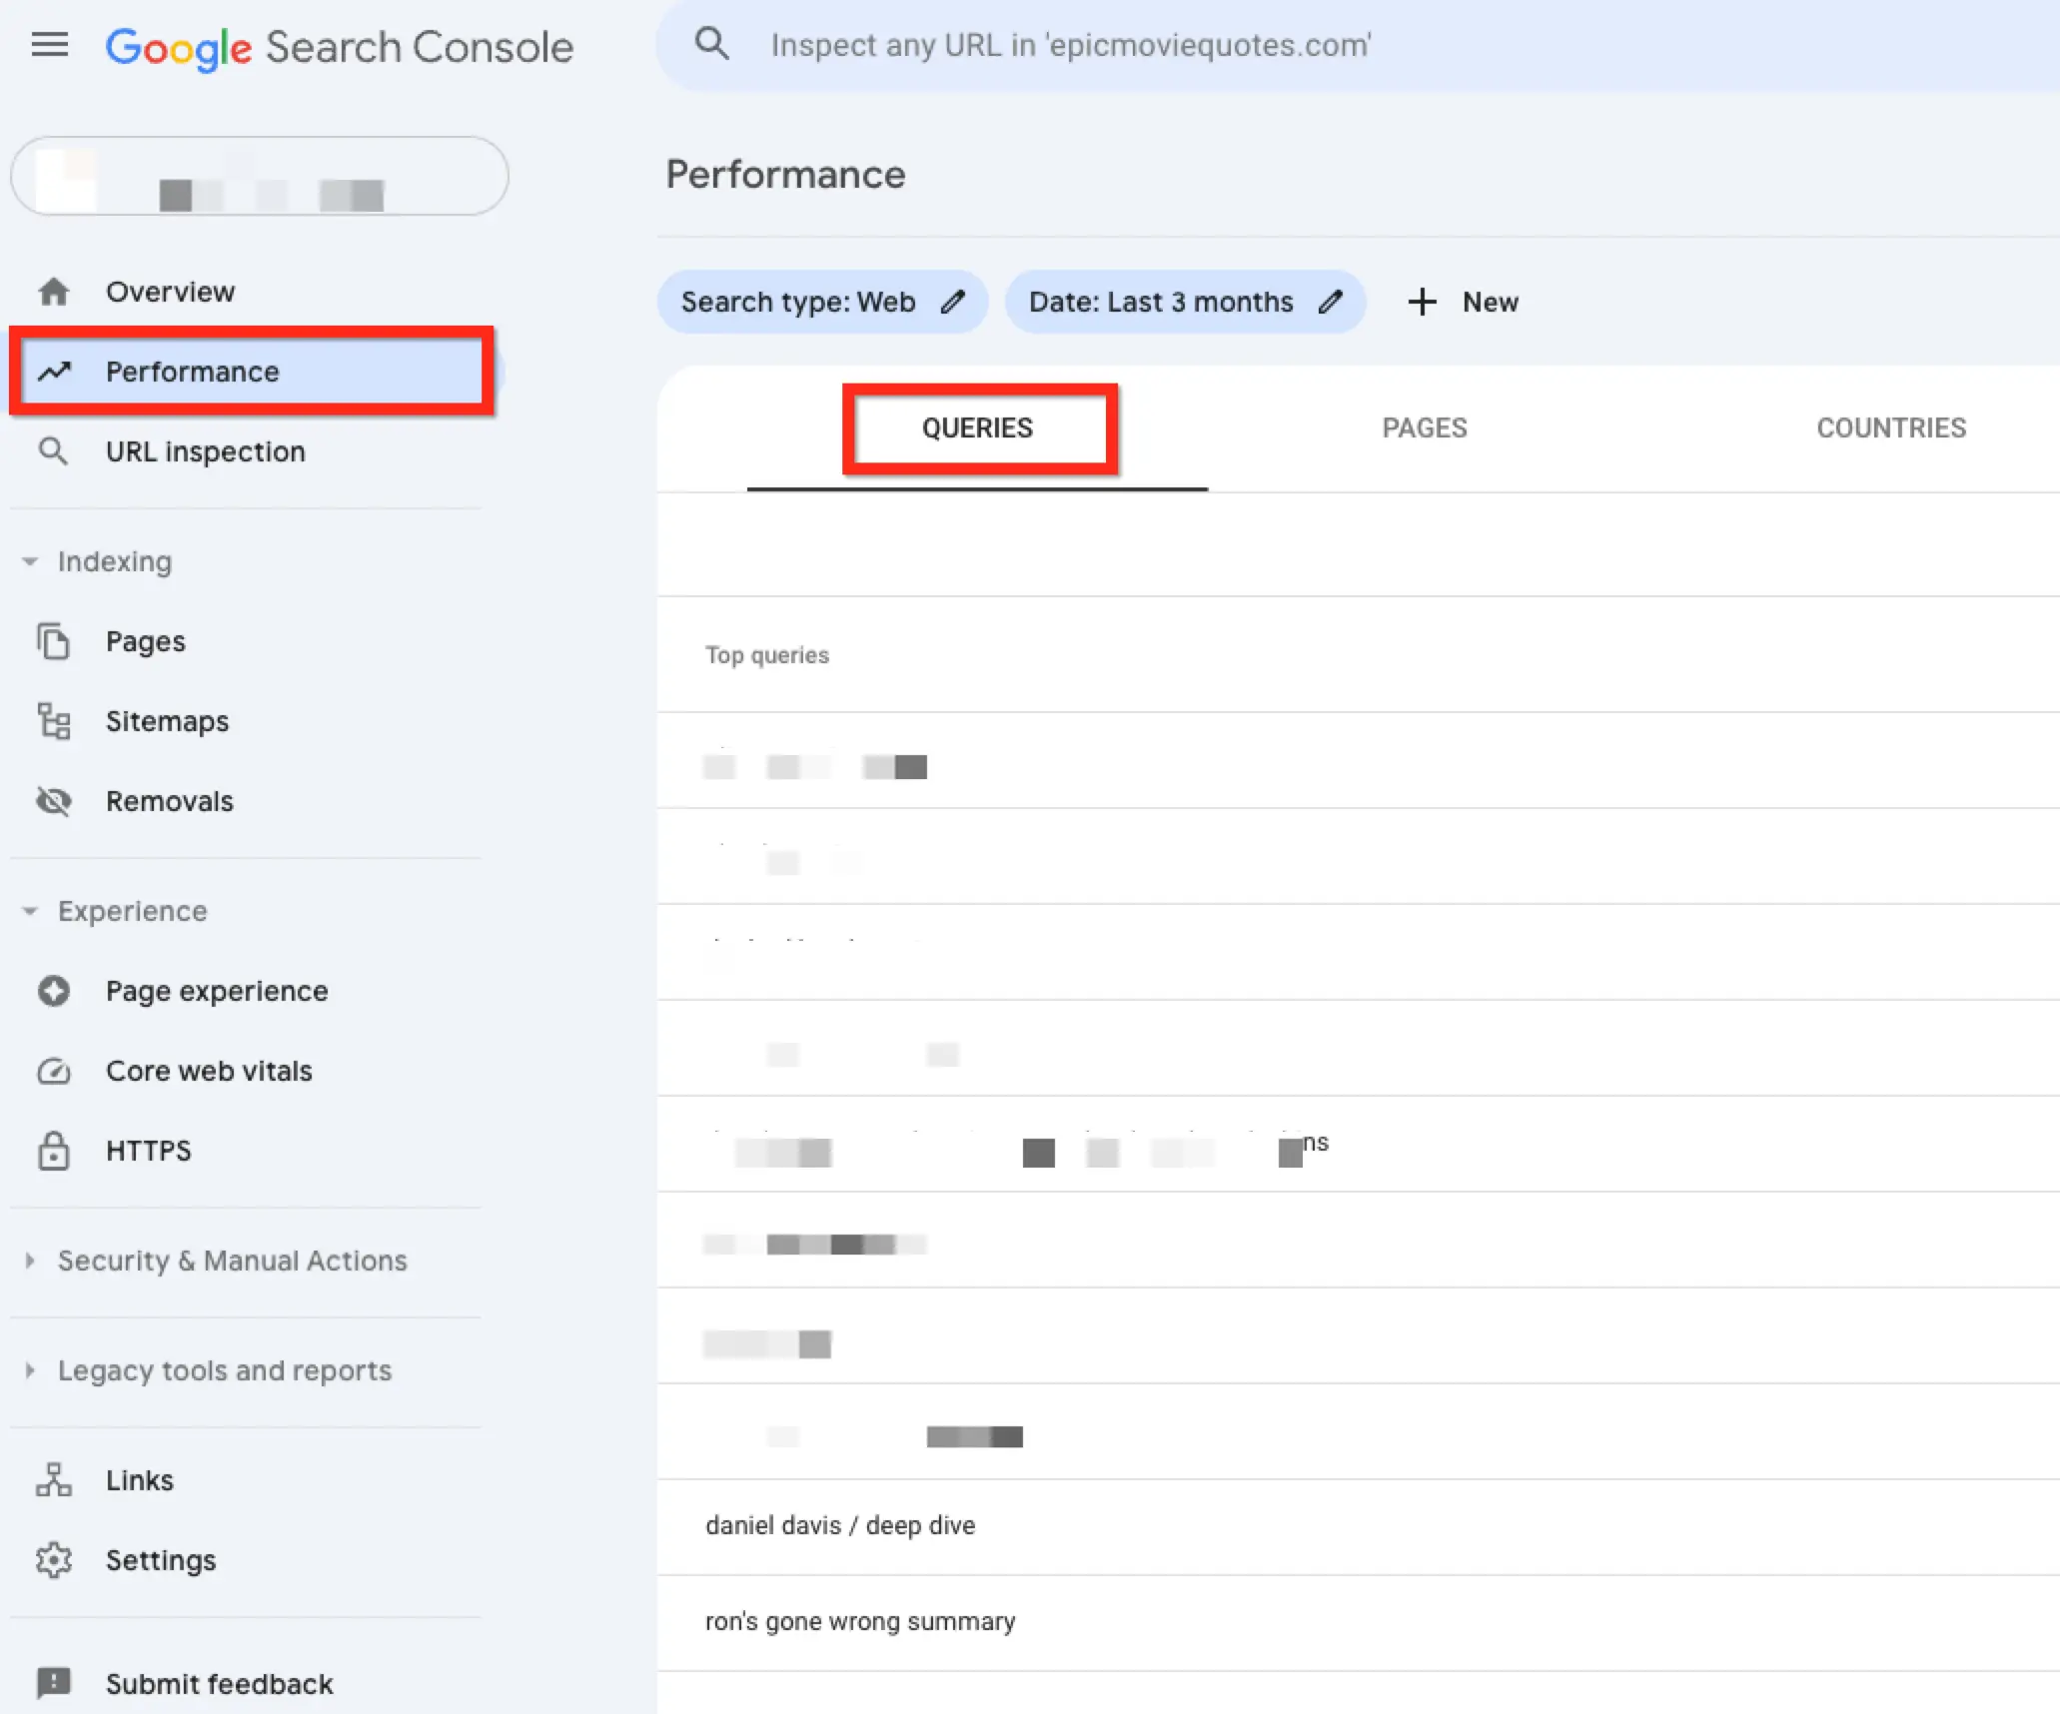This screenshot has height=1714, width=2060.
Task: Click the Core web vitals gauge icon
Action: pos(54,1071)
